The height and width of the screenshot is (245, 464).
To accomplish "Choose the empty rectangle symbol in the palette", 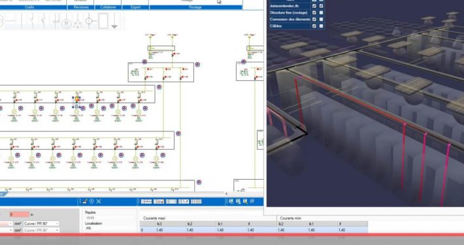I will coord(103,21).
